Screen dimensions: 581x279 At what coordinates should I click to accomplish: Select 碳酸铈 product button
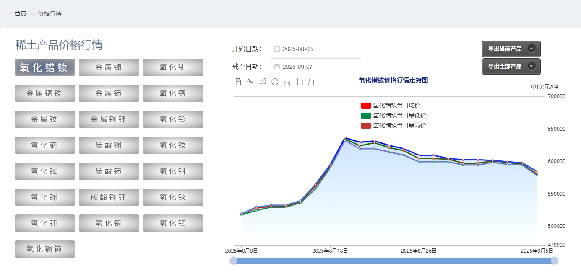point(109,171)
